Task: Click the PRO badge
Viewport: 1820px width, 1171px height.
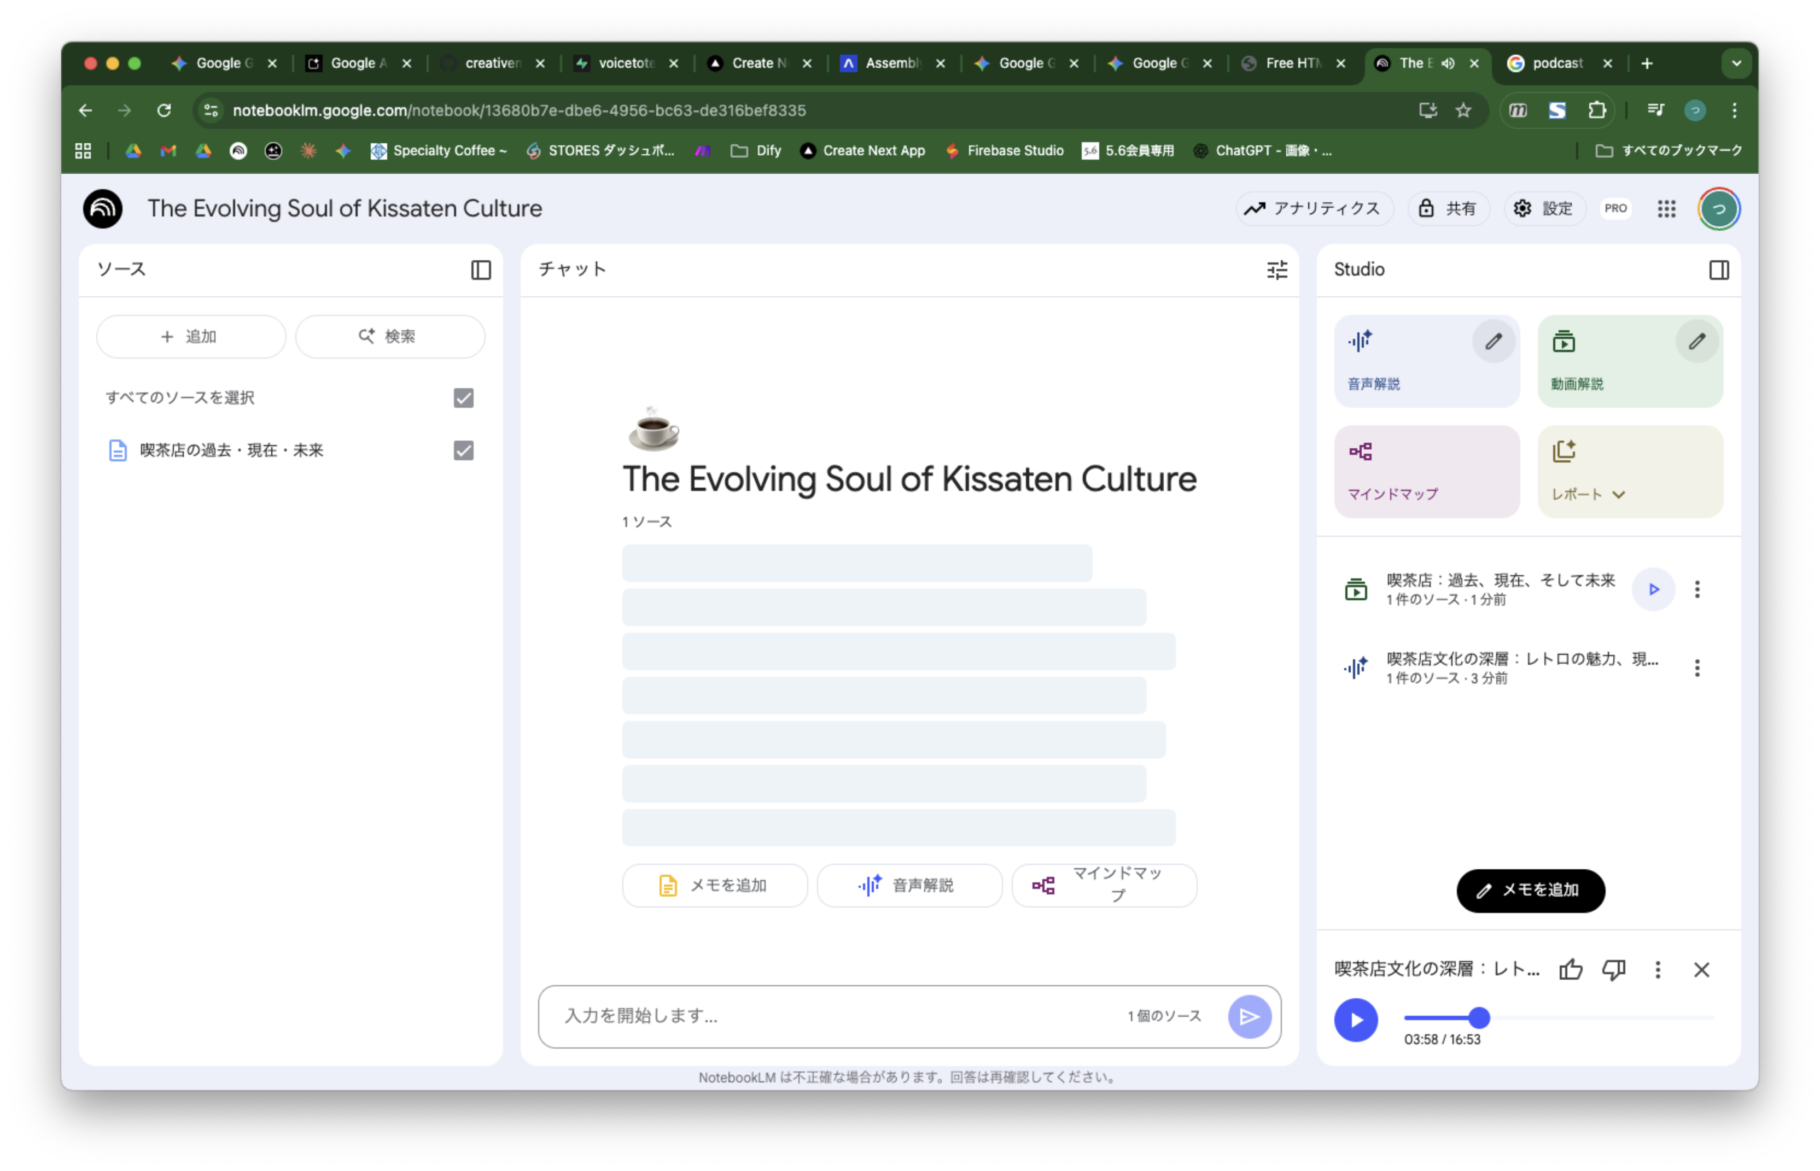Action: point(1615,208)
